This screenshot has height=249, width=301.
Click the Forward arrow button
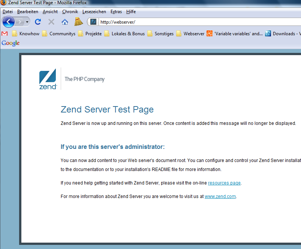[x=19, y=22]
